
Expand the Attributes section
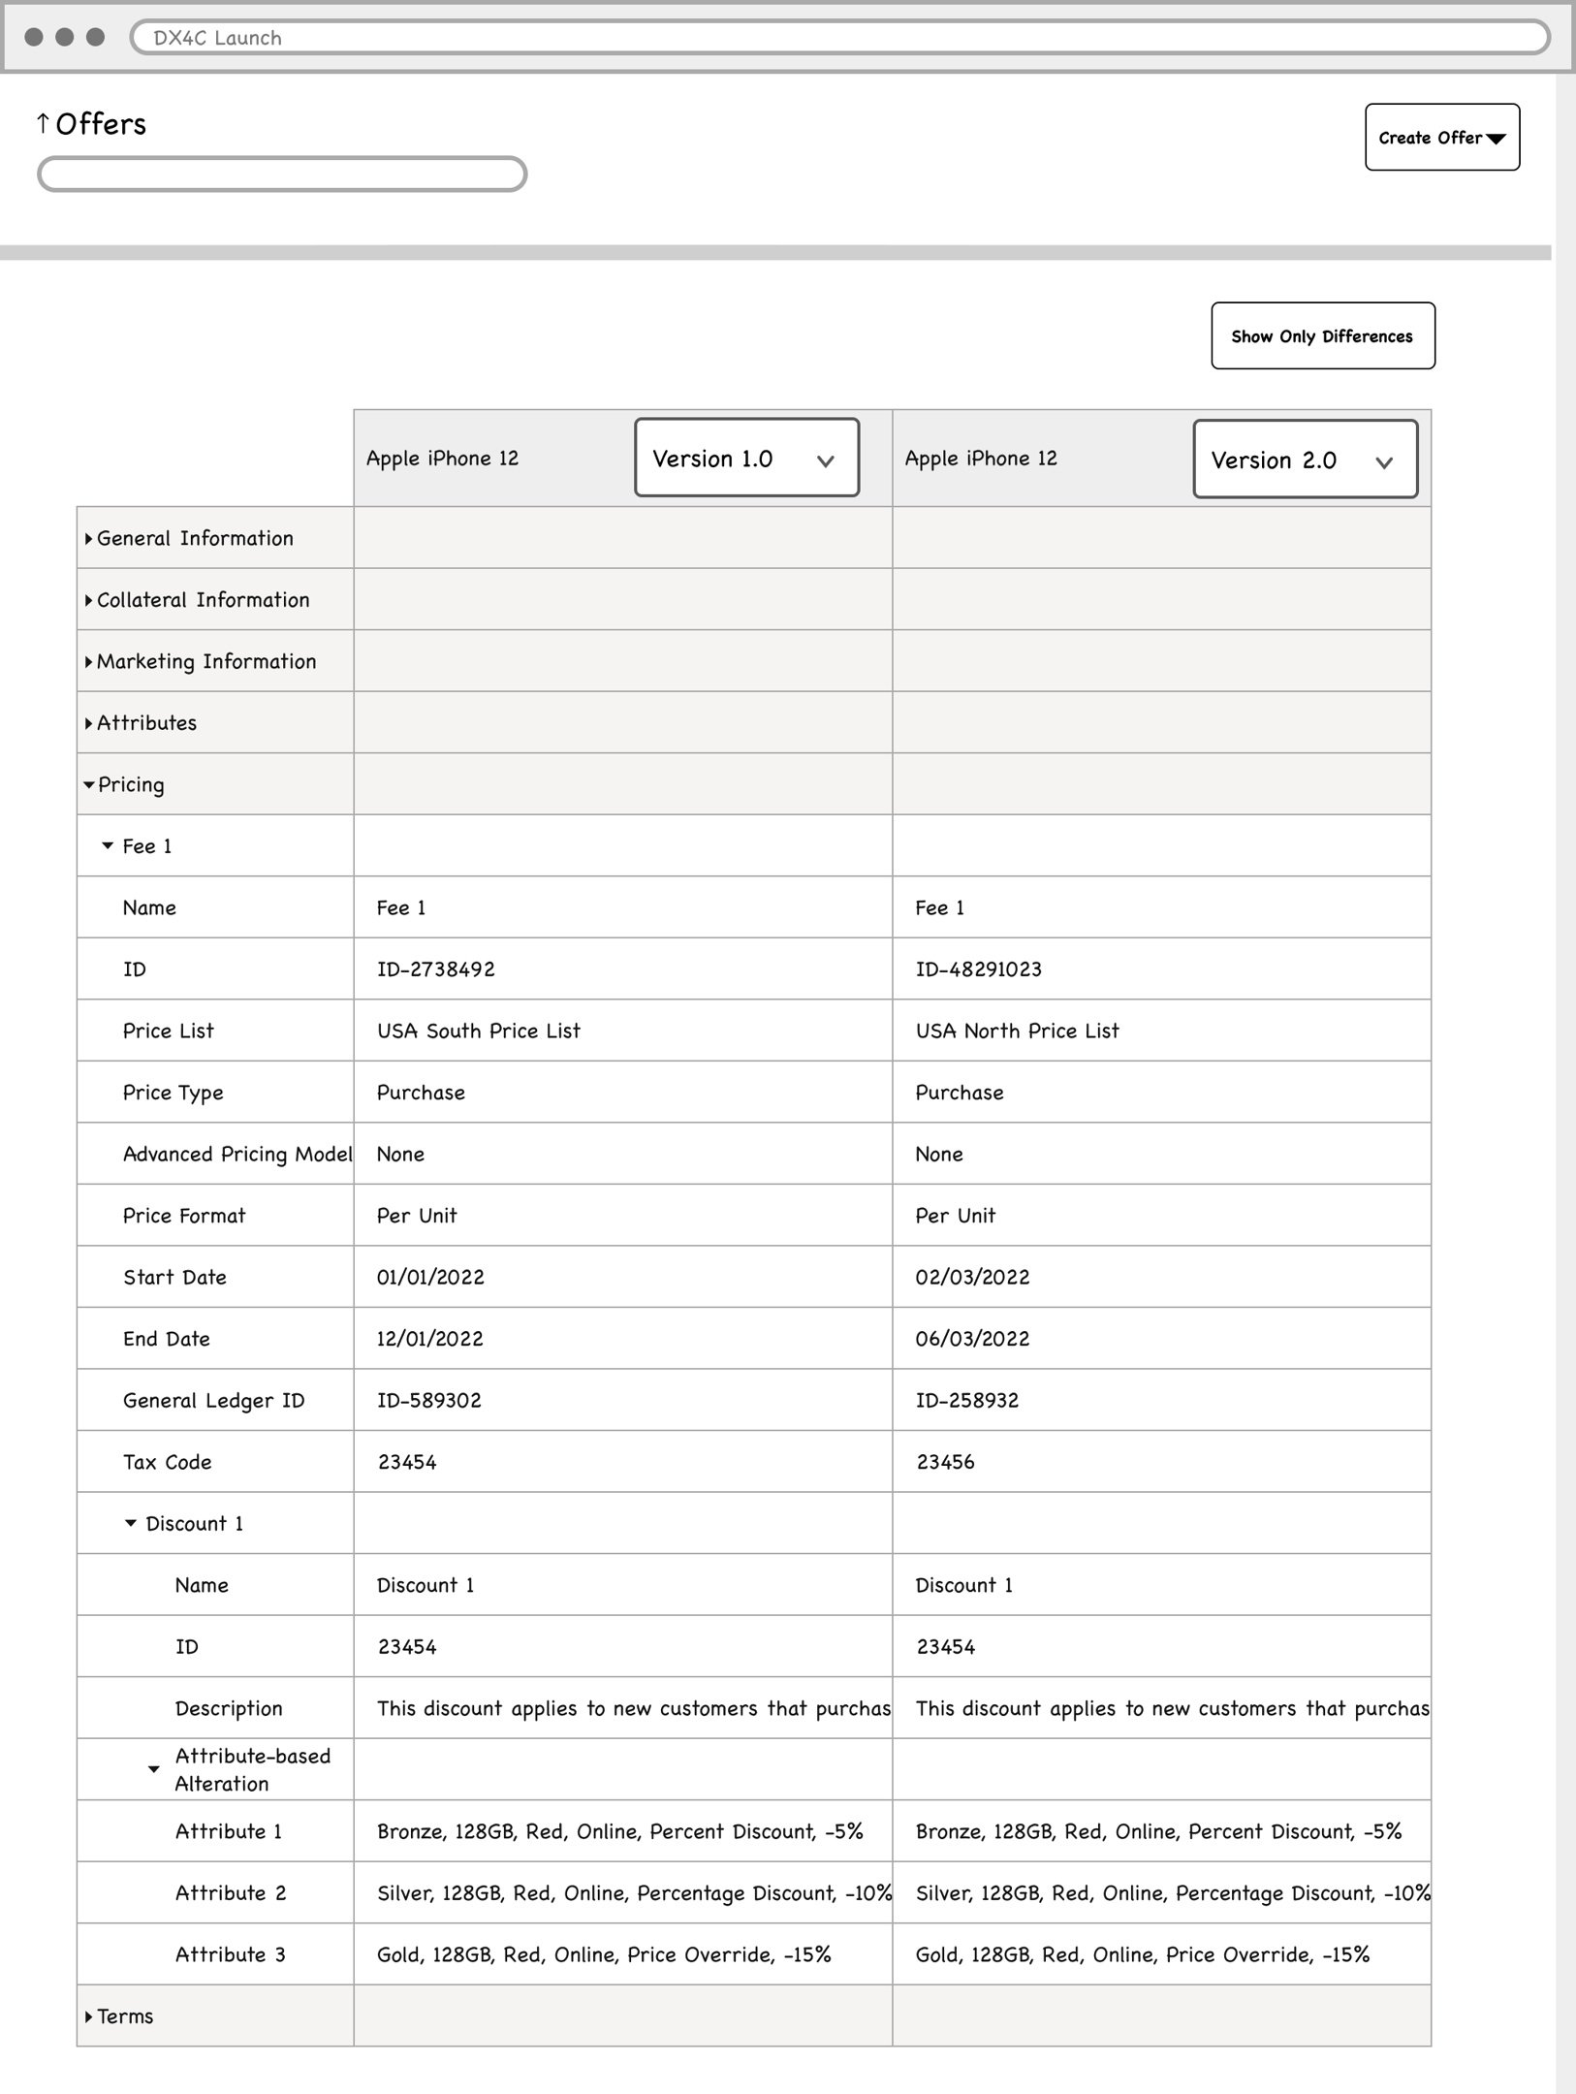[x=89, y=723]
